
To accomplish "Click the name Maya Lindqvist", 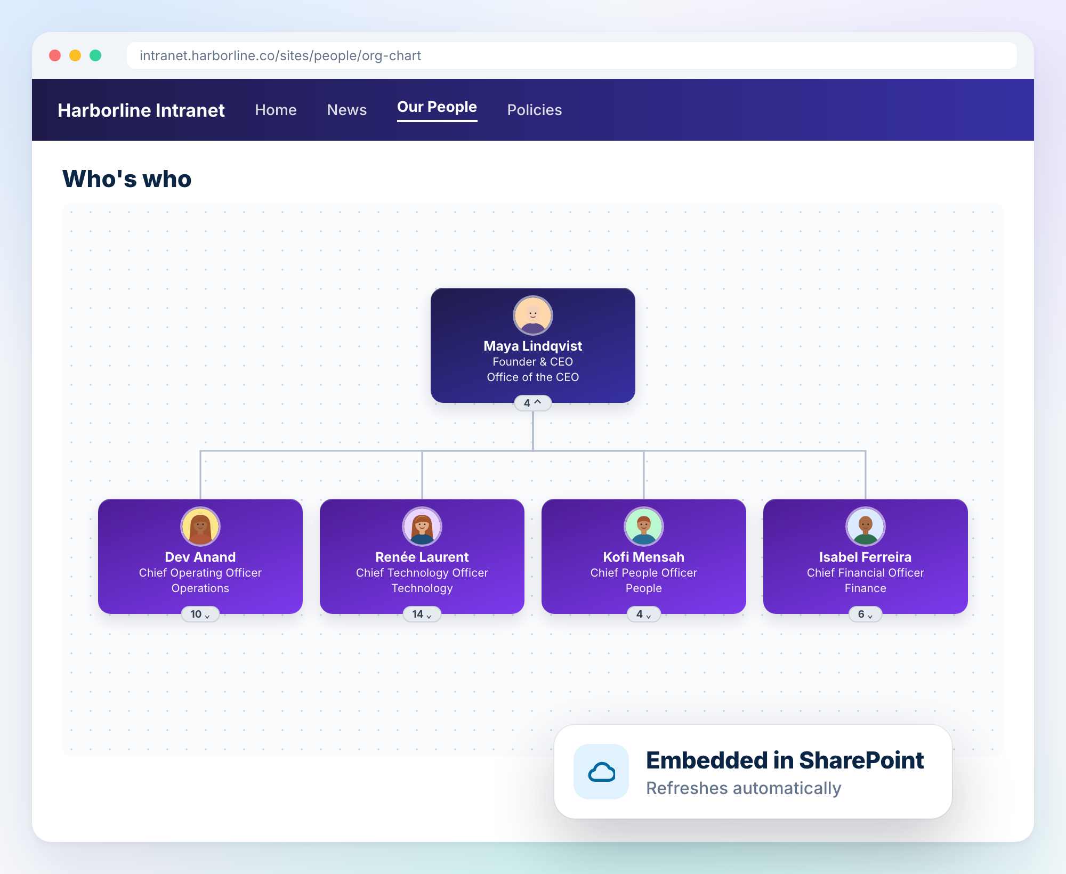I will click(x=533, y=346).
